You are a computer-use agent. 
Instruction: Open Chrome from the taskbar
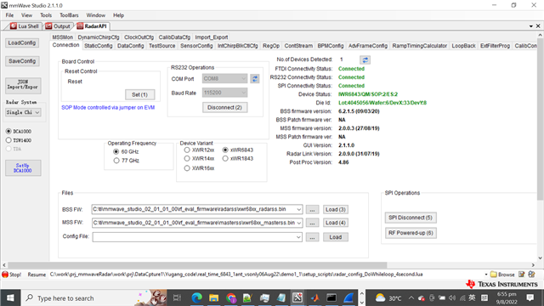(230, 298)
